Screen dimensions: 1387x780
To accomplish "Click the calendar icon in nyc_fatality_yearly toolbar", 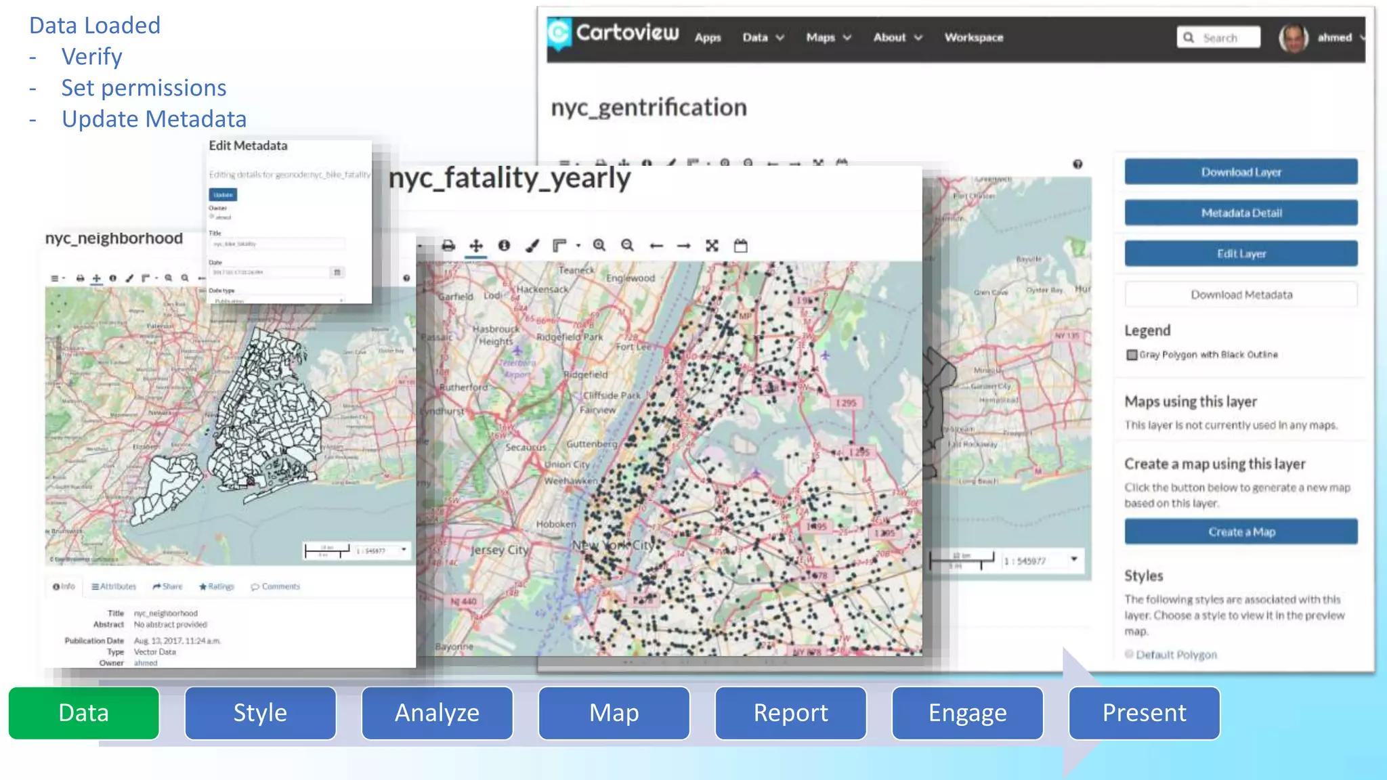I will tap(741, 246).
